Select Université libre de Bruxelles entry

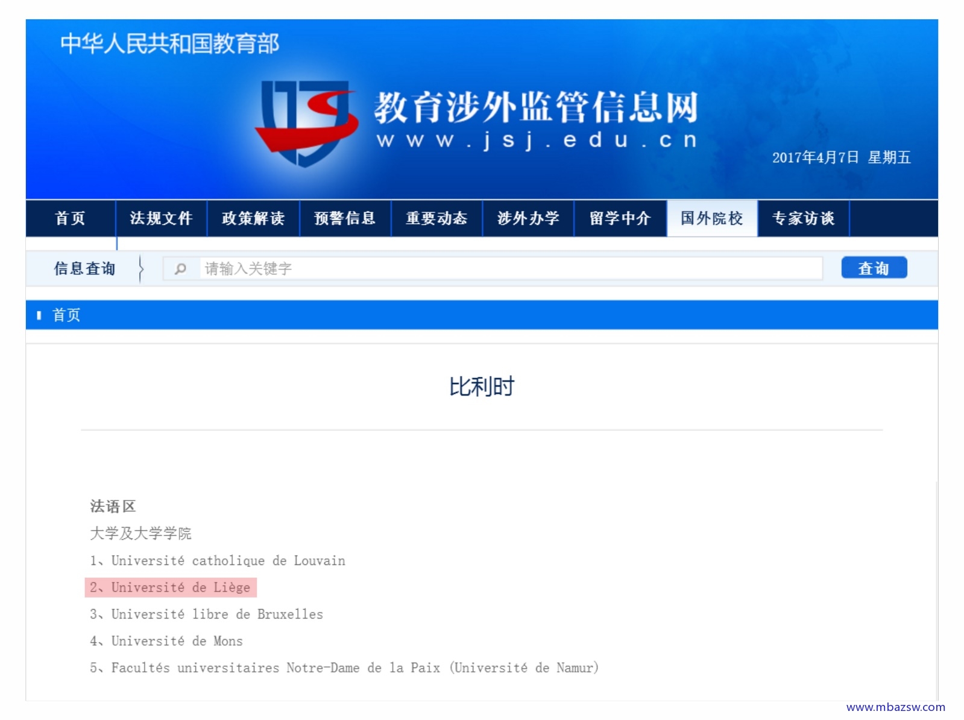[216, 614]
